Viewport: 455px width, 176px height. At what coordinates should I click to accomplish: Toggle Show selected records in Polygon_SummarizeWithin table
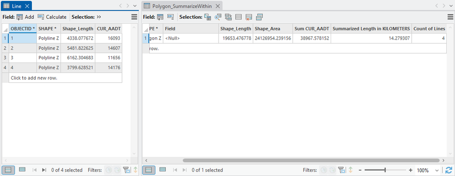click(163, 170)
